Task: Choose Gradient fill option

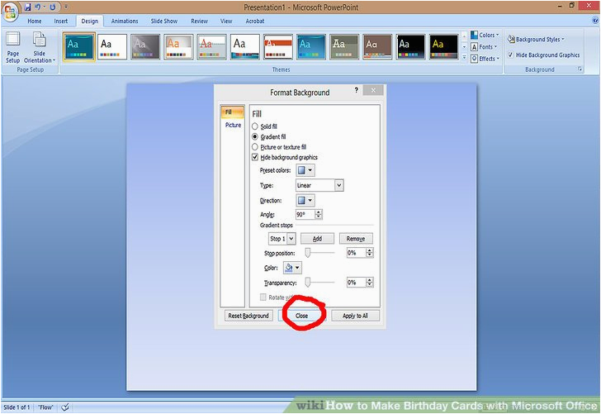Action: pos(268,136)
